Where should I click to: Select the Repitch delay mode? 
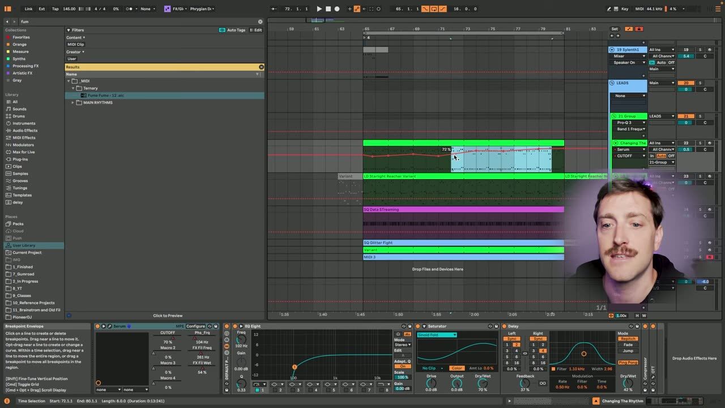pyautogui.click(x=628, y=339)
